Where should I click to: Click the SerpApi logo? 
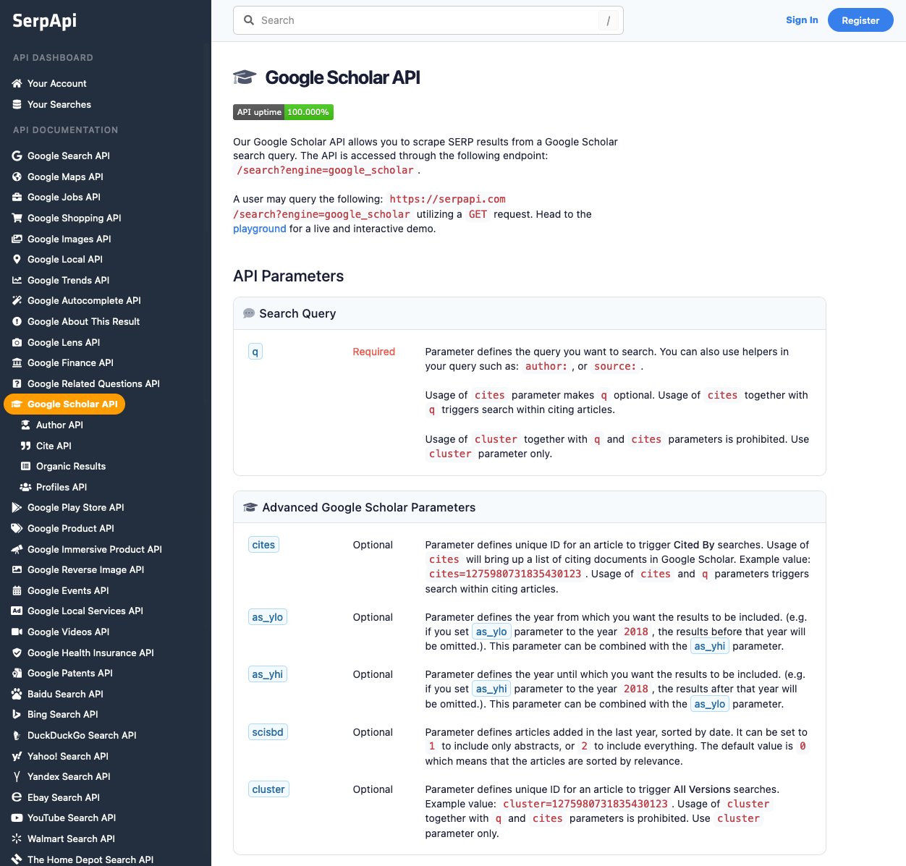[44, 20]
